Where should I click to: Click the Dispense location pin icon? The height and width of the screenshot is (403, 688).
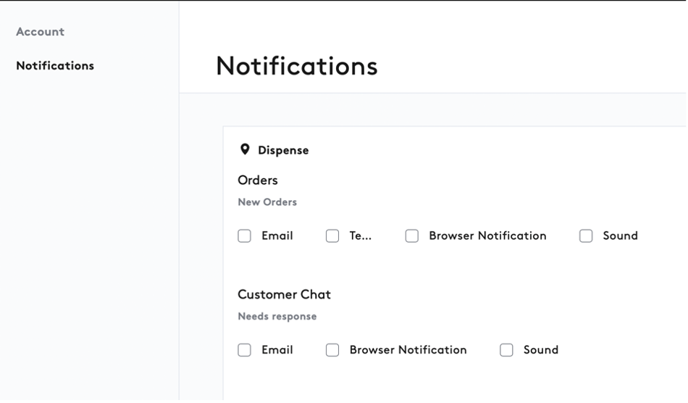(245, 150)
